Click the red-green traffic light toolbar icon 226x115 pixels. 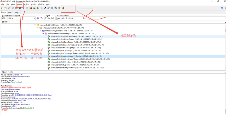41,8
